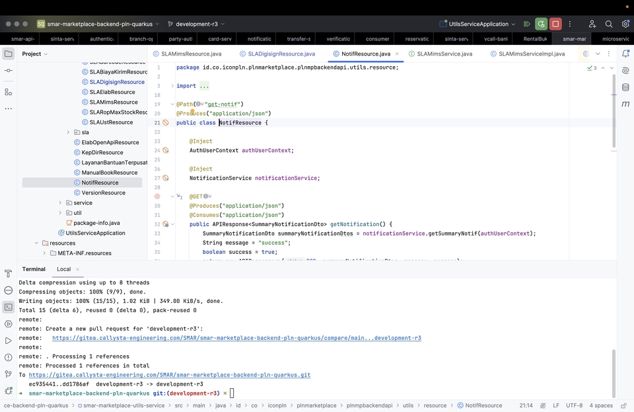Switch to SLADigisignResource.java tab

tap(277, 54)
